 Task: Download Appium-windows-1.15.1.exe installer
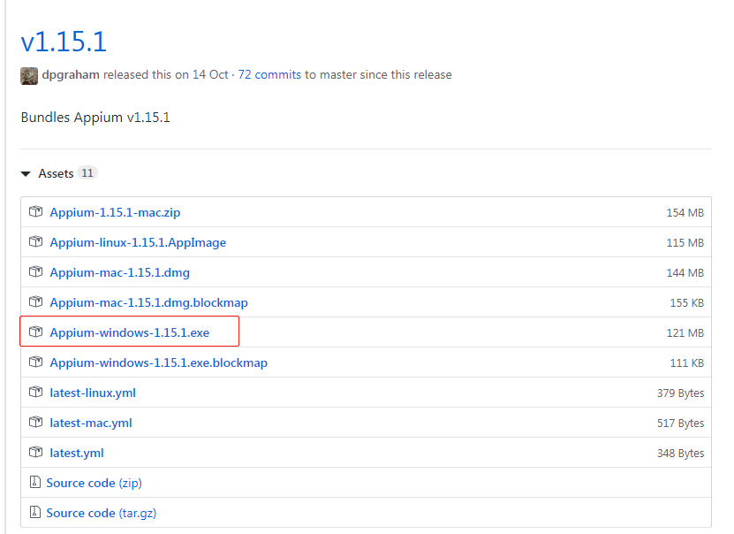pos(130,332)
